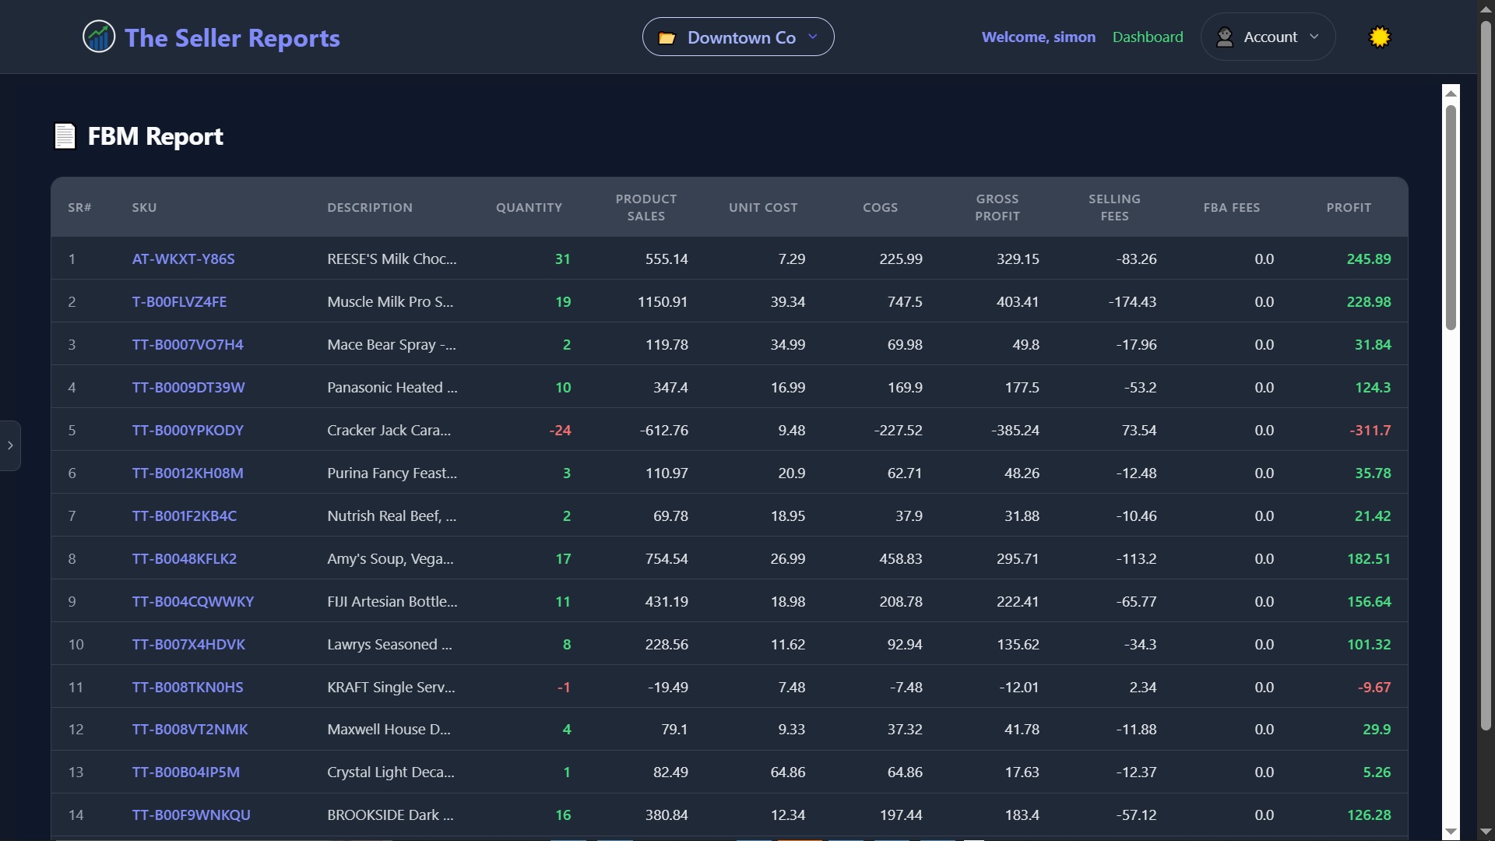Sort by the Description column header
The height and width of the screenshot is (841, 1495).
(370, 207)
